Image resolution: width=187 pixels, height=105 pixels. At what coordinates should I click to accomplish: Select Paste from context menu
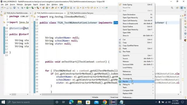[x=136, y=49]
